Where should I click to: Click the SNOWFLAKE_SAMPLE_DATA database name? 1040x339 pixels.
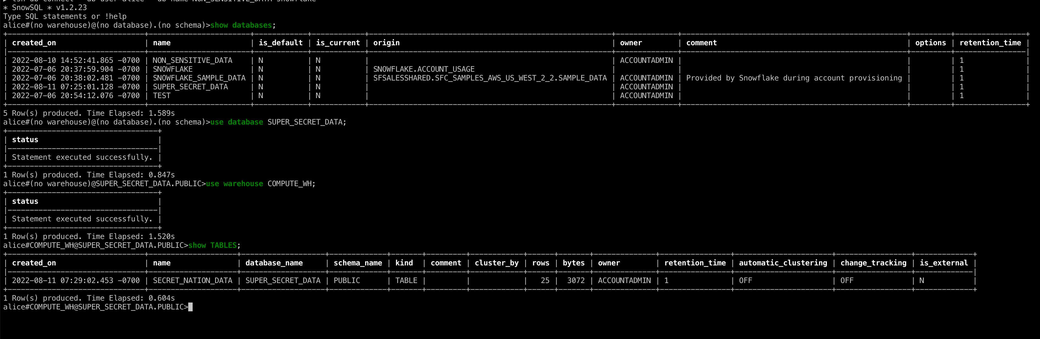[x=199, y=78]
